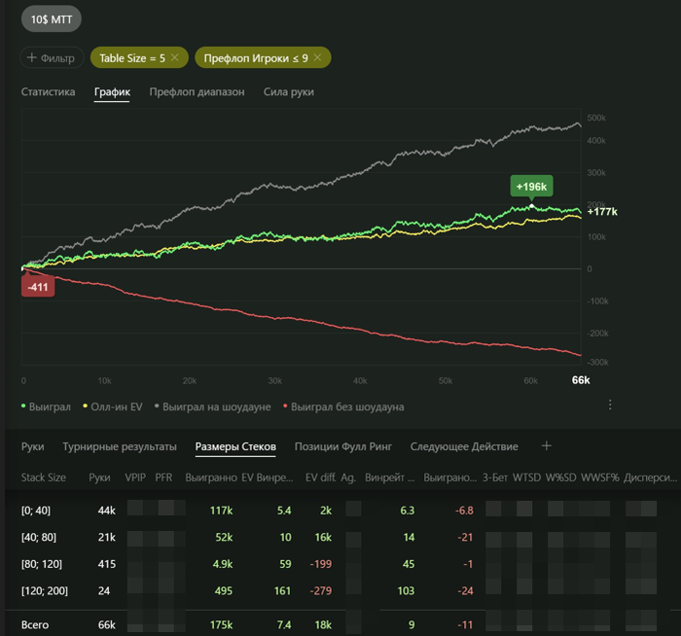Sort by the WTSD column header
Viewport: 681px width, 636px height.
pos(526,477)
